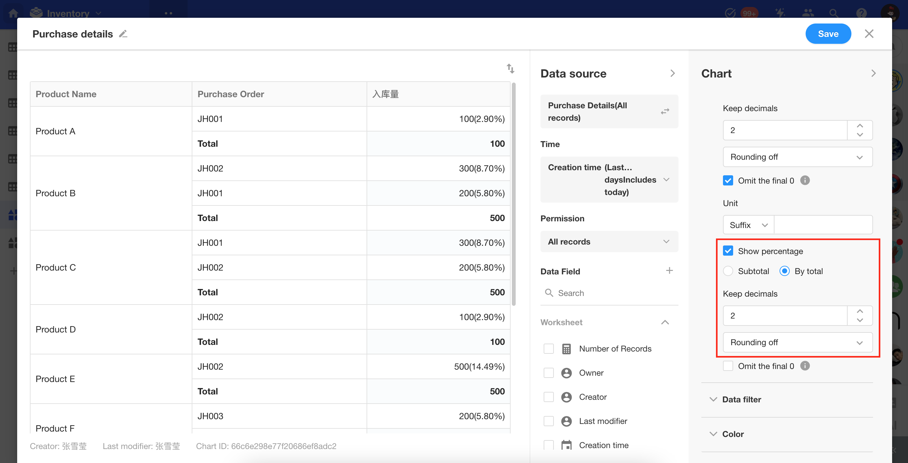Click the sort arrows icon above the table
The width and height of the screenshot is (908, 463).
[x=510, y=68]
